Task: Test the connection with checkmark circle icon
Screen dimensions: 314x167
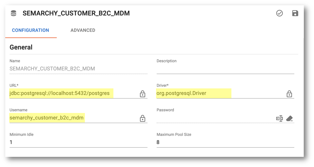Action: point(279,13)
